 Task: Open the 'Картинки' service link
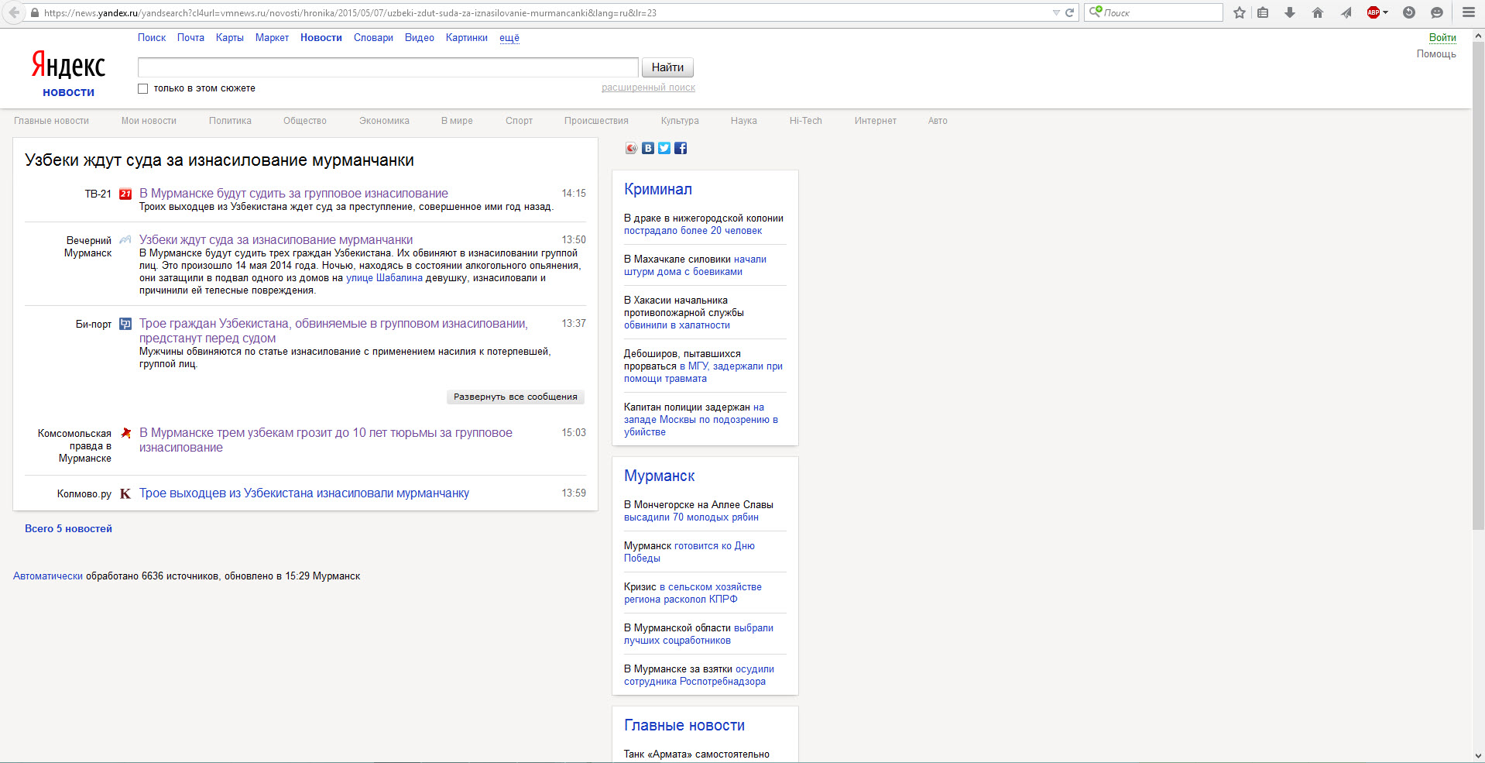(467, 38)
